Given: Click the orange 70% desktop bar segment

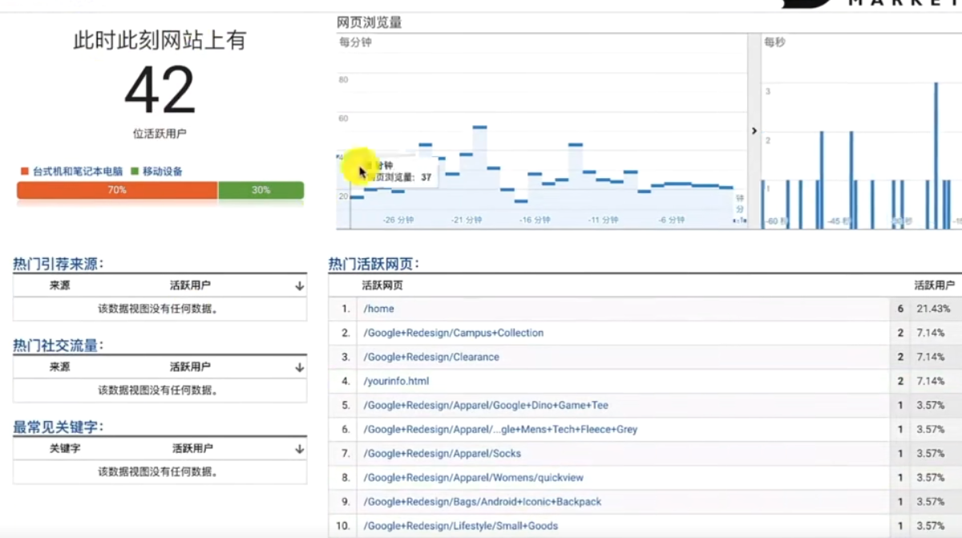Looking at the screenshot, I should click(117, 190).
